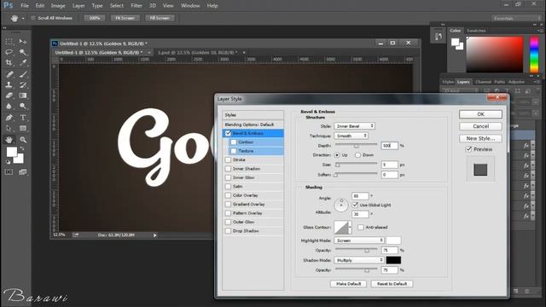Select the History Brush tool
546x307 pixels.
(x=23, y=84)
